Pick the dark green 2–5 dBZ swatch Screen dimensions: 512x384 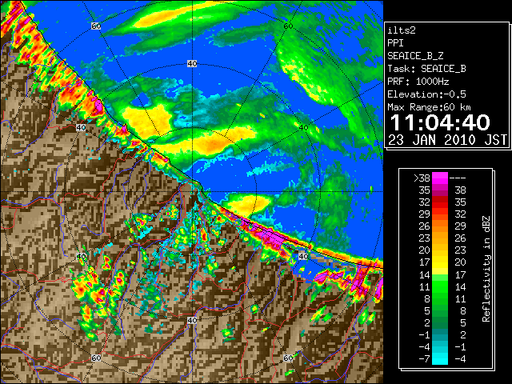pyautogui.click(x=440, y=322)
